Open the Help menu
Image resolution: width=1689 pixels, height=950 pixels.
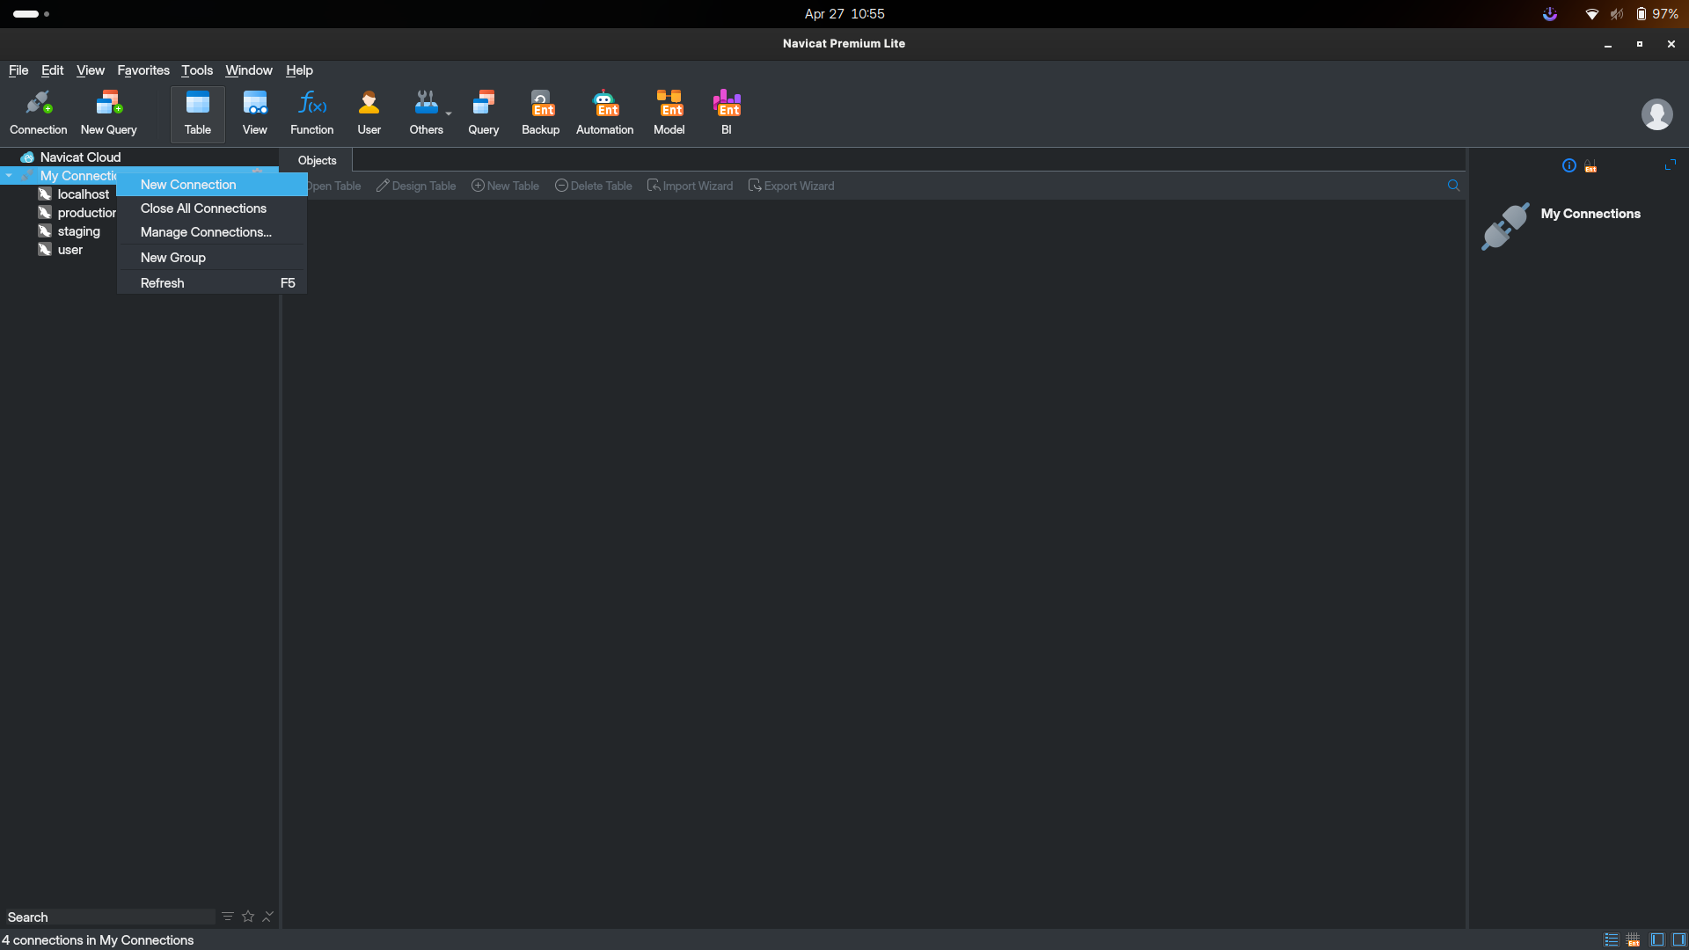299,70
